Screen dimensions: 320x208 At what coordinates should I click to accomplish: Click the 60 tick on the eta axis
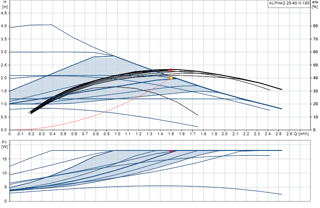[x=316, y=52]
